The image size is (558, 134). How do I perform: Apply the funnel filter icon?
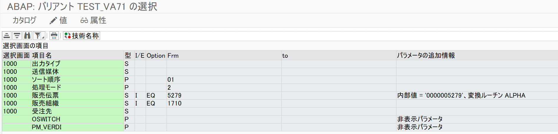pyautogui.click(x=37, y=36)
